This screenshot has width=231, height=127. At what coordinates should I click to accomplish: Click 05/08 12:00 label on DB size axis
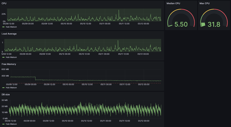[x=10, y=121]
